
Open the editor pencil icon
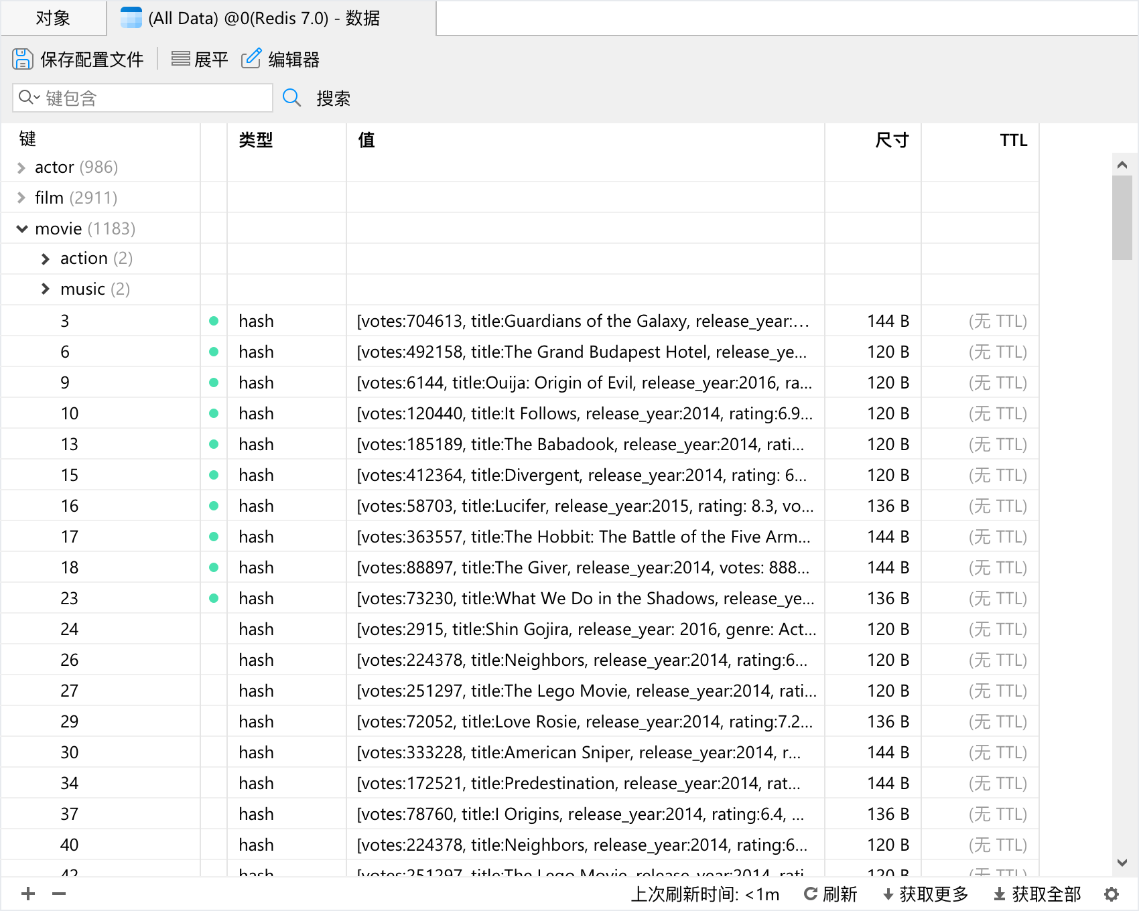coord(251,59)
